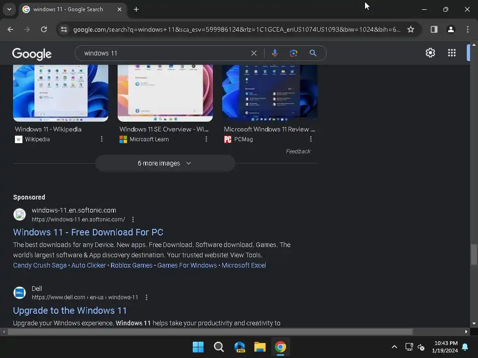Image resolution: width=478 pixels, height=358 pixels.
Task: Open Chrome side panel
Action: [x=434, y=29]
